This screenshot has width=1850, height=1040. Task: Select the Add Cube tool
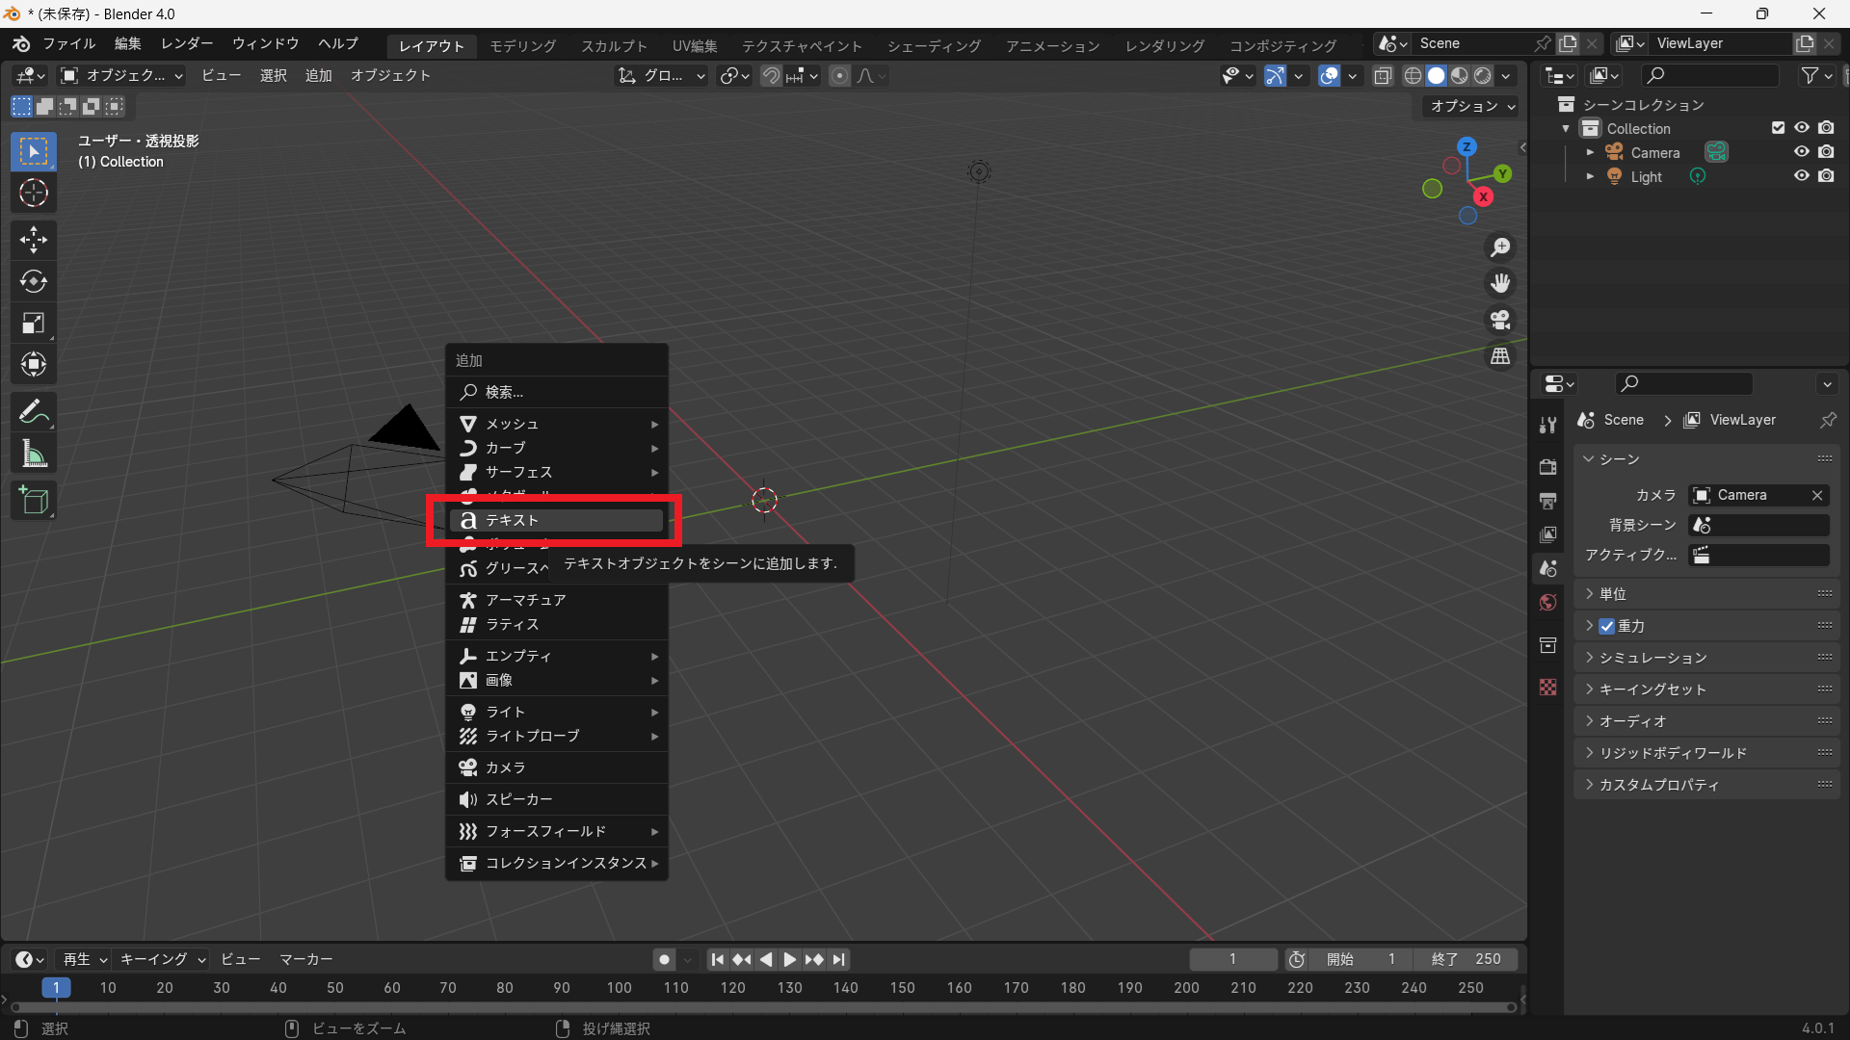click(x=34, y=501)
